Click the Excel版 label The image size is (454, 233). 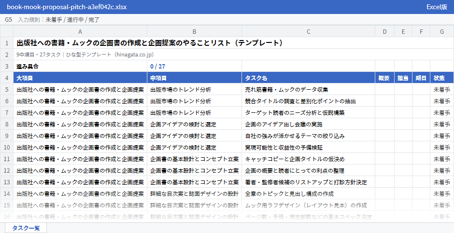click(437, 7)
